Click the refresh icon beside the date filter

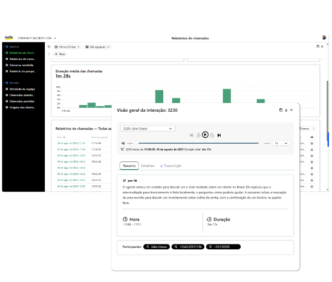[49, 47]
